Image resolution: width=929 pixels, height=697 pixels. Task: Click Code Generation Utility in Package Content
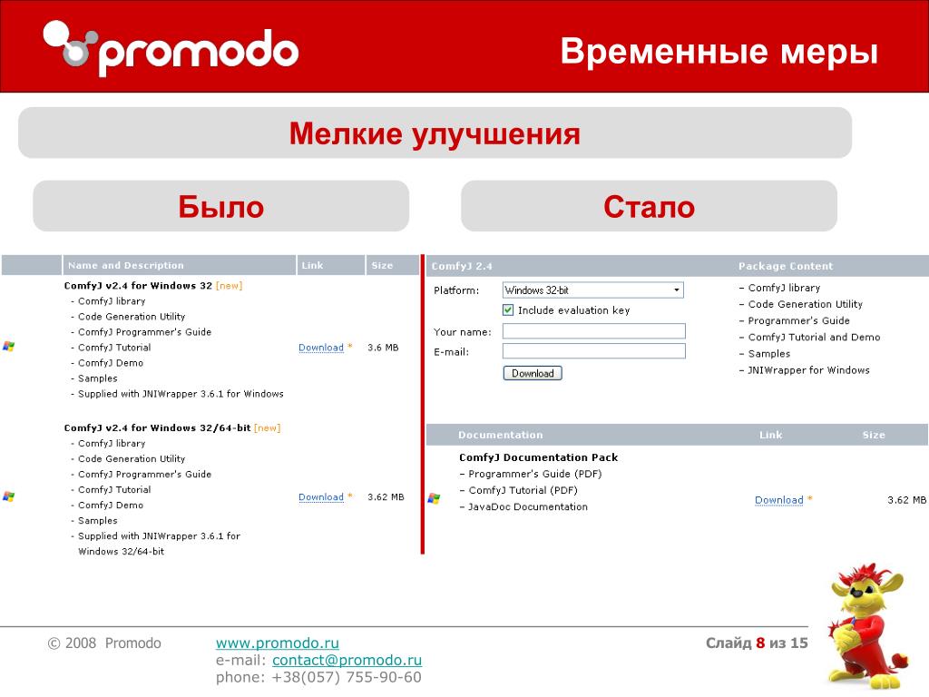[x=806, y=304]
